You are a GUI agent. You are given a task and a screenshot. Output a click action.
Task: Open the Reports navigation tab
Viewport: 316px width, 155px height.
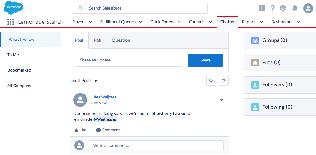[x=249, y=22]
